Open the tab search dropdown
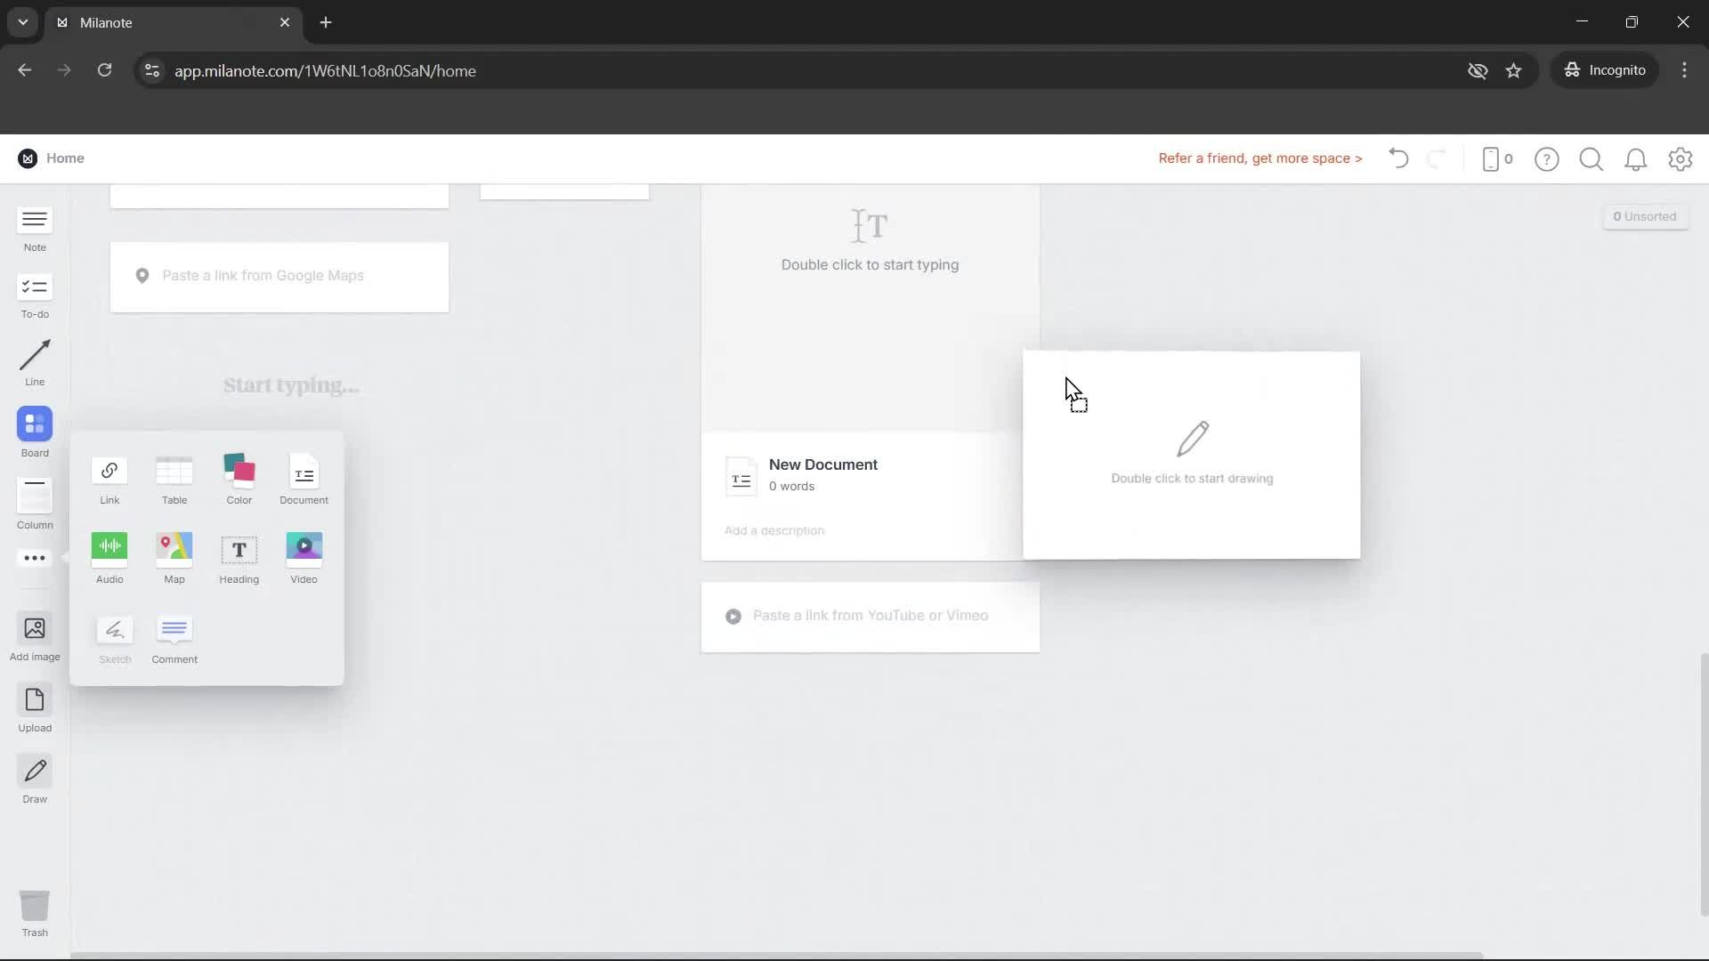The width and height of the screenshot is (1709, 961). (x=22, y=22)
